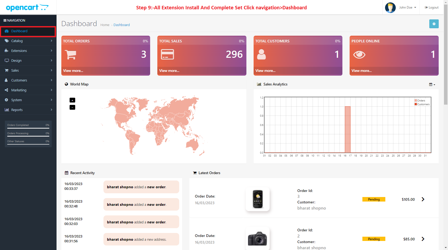Image resolution: width=448 pixels, height=250 pixels.
Task: Open order 3 with the arrow chevron
Action: coord(423,199)
